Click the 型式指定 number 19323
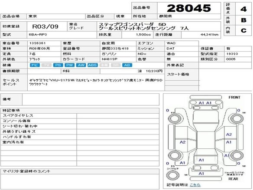The image size is (253, 190). [232, 54]
